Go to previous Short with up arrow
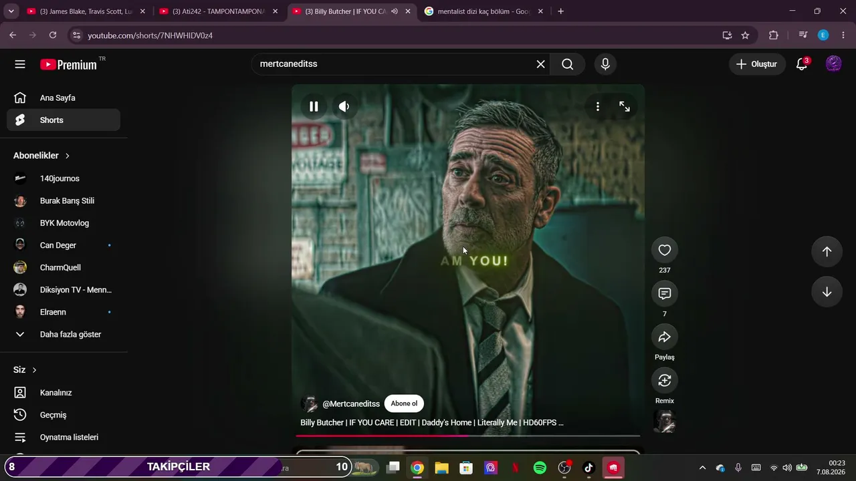The image size is (856, 481). pyautogui.click(x=827, y=251)
